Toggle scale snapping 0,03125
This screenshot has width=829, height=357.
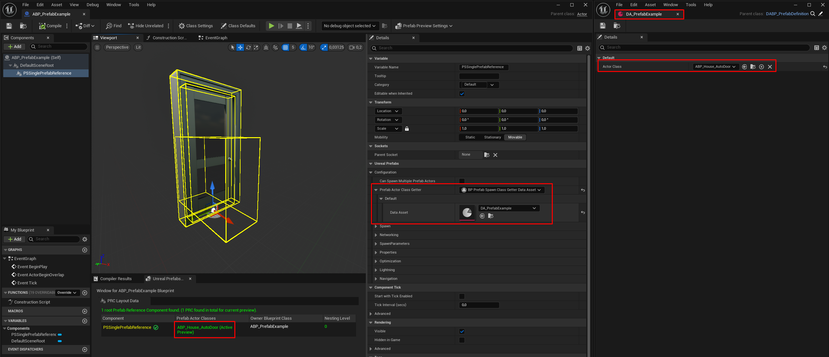324,47
